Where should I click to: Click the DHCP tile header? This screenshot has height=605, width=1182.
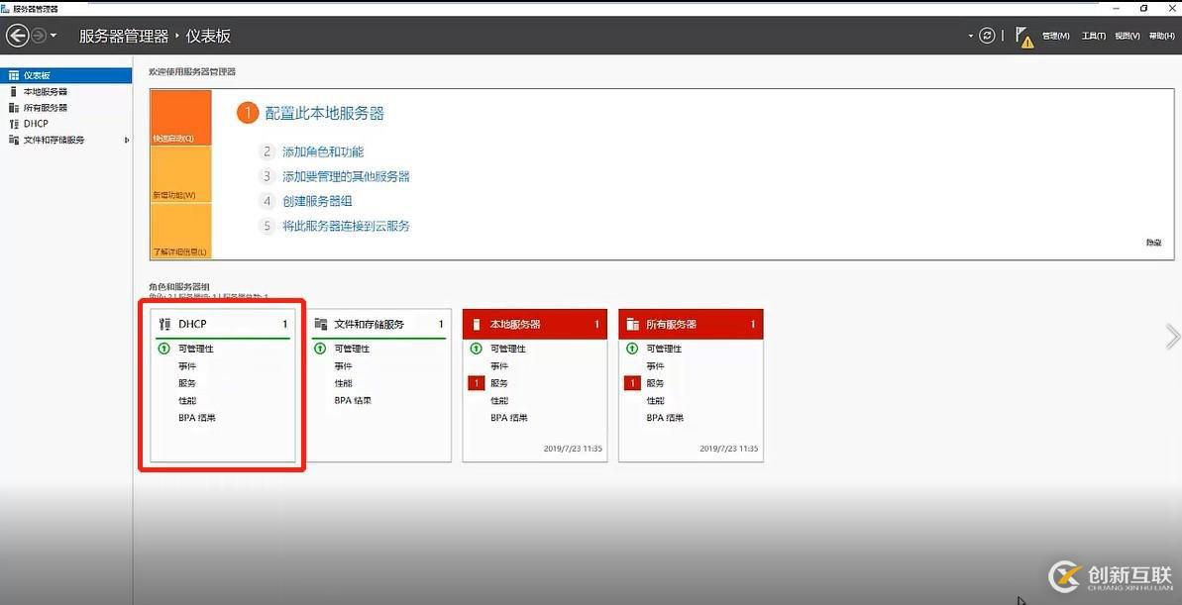[223, 324]
